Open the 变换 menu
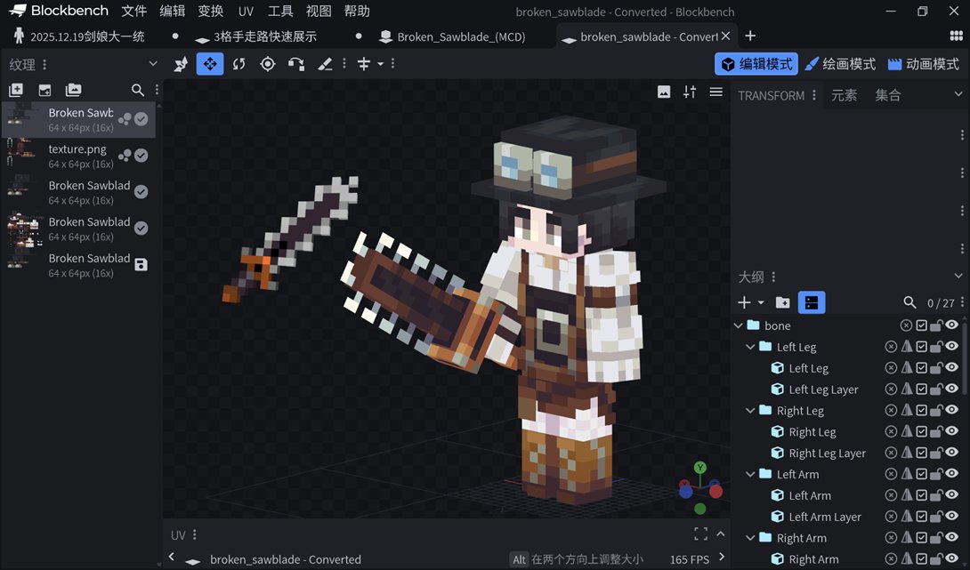The height and width of the screenshot is (570, 970). 210,12
